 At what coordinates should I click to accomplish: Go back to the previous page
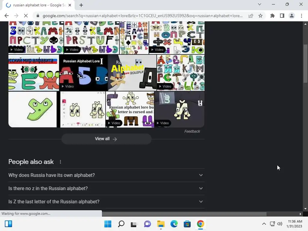click(7, 16)
